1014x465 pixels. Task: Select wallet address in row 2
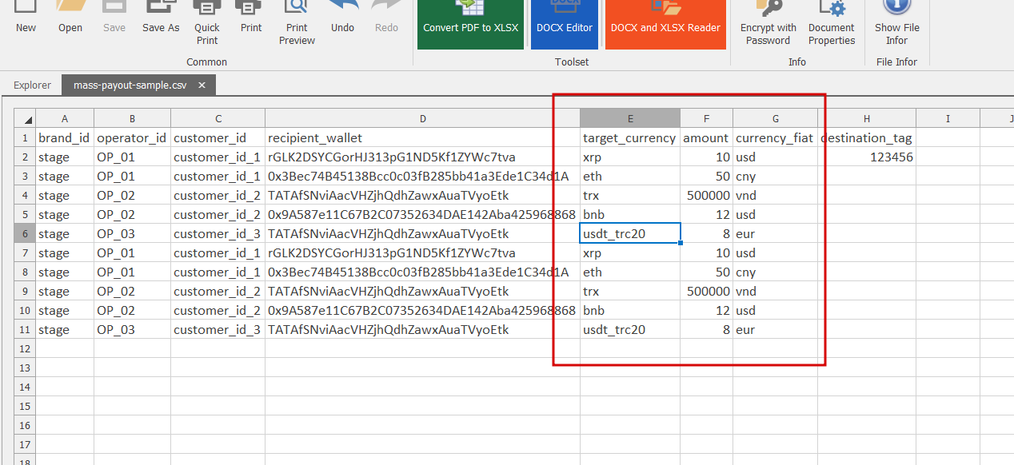point(422,157)
